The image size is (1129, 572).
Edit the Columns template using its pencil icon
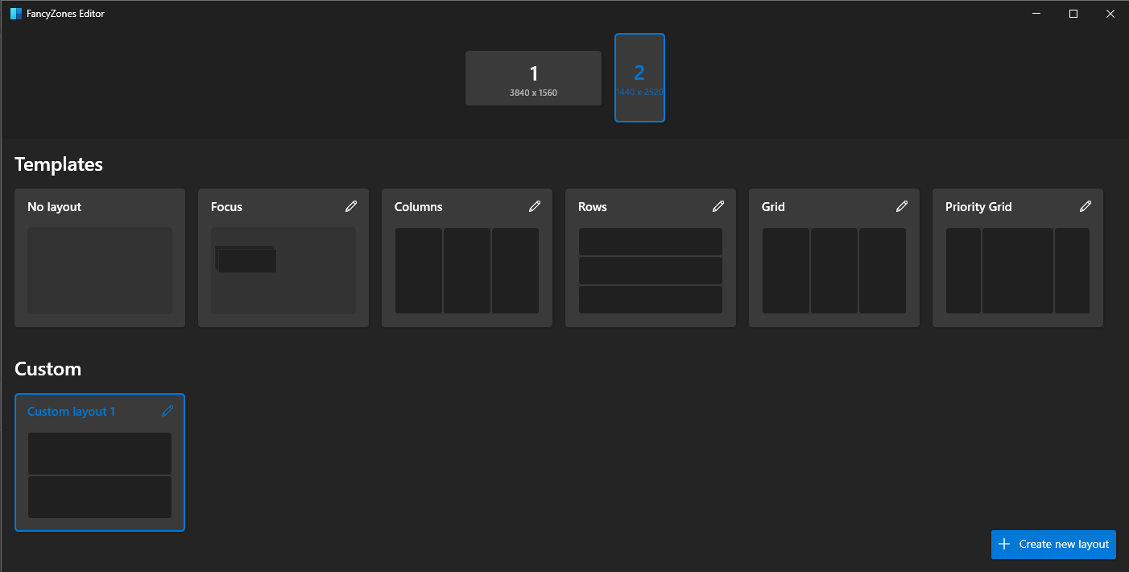coord(535,206)
